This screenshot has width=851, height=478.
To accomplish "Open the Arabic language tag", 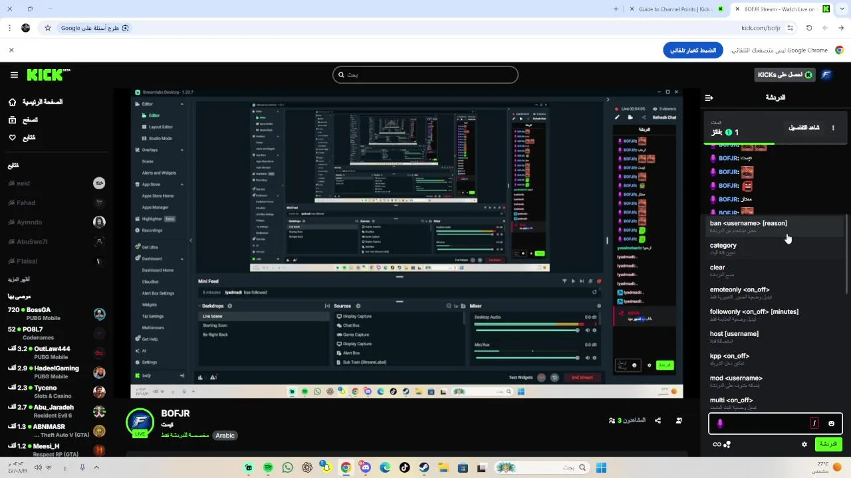I will click(225, 436).
